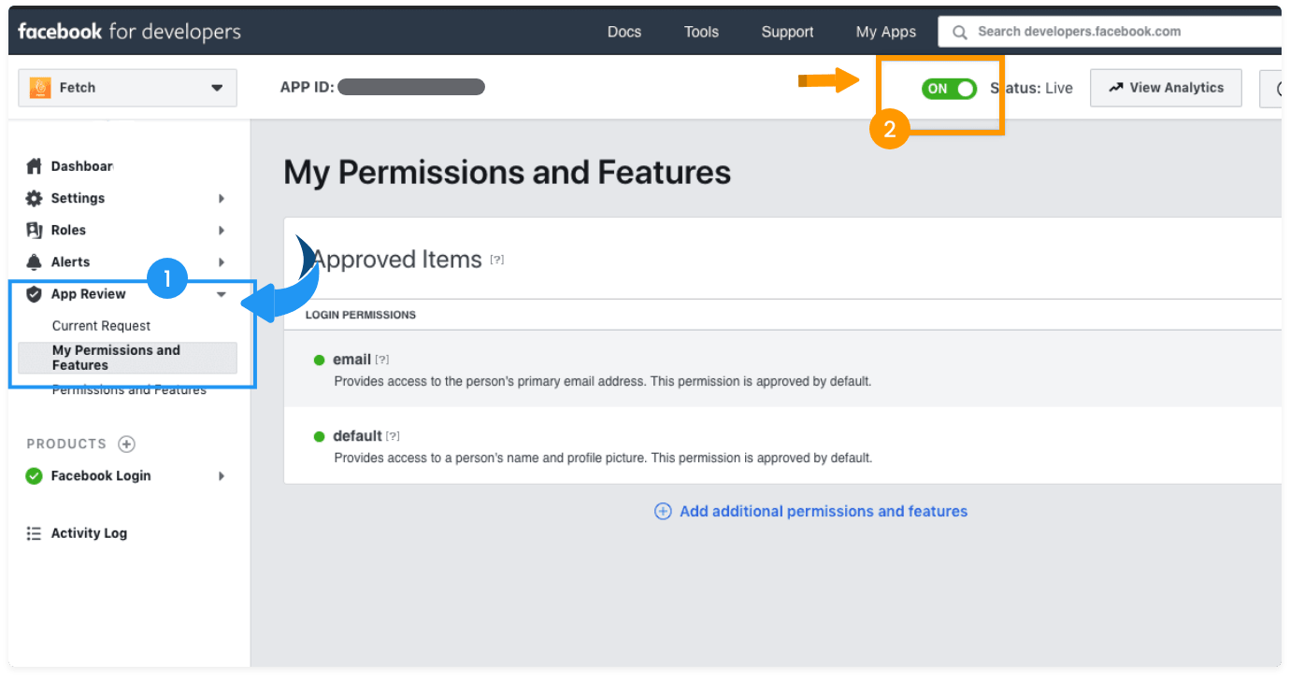The height and width of the screenshot is (678, 1290).
Task: Click the PRODUCTS section label
Action: (x=66, y=444)
